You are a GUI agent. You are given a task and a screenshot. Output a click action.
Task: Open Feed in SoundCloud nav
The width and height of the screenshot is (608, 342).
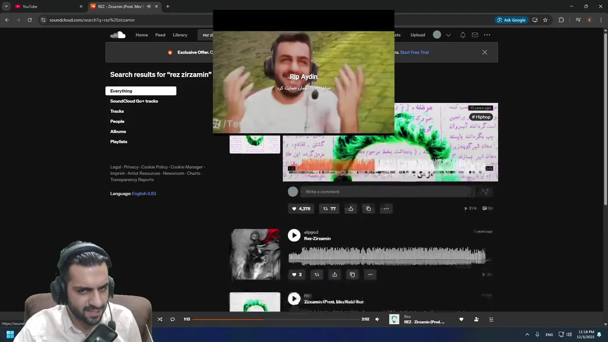tap(160, 35)
